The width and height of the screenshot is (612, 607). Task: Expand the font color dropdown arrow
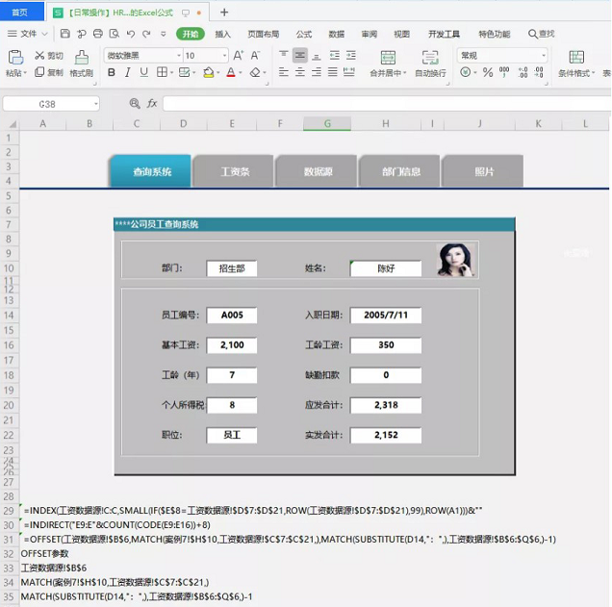(241, 72)
